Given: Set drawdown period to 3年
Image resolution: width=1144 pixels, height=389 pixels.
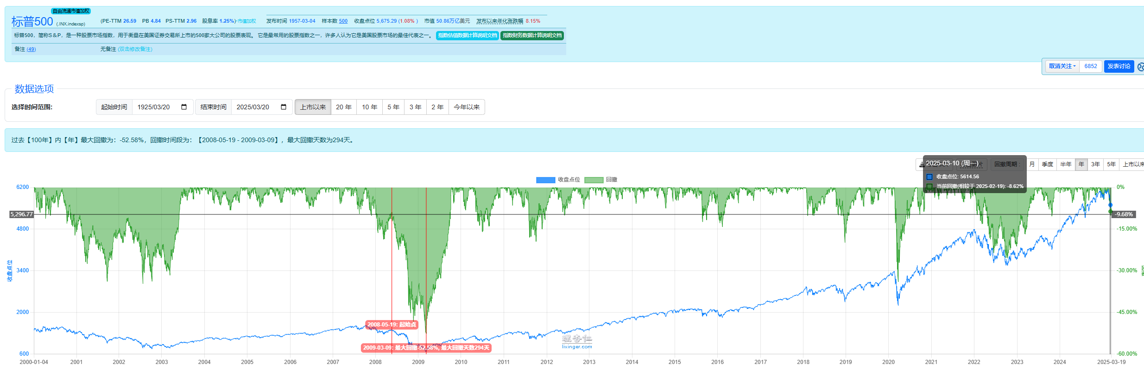Looking at the screenshot, I should click(1095, 164).
